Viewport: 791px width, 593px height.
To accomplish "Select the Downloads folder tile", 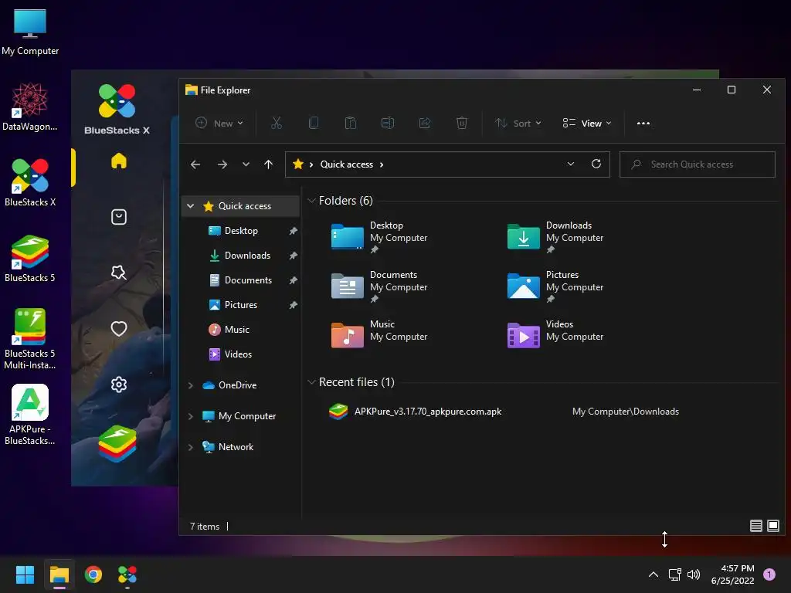I will [556, 236].
